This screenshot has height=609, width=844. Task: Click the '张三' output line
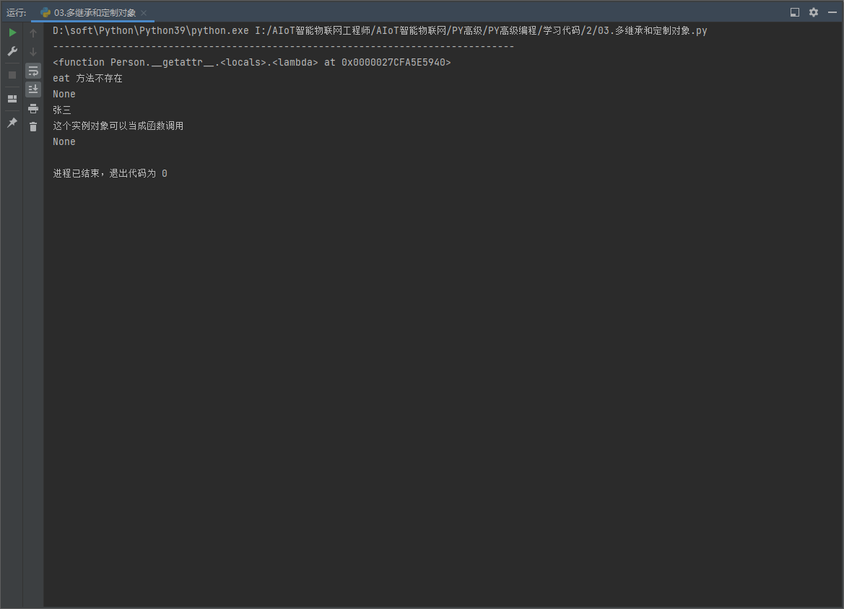[62, 110]
